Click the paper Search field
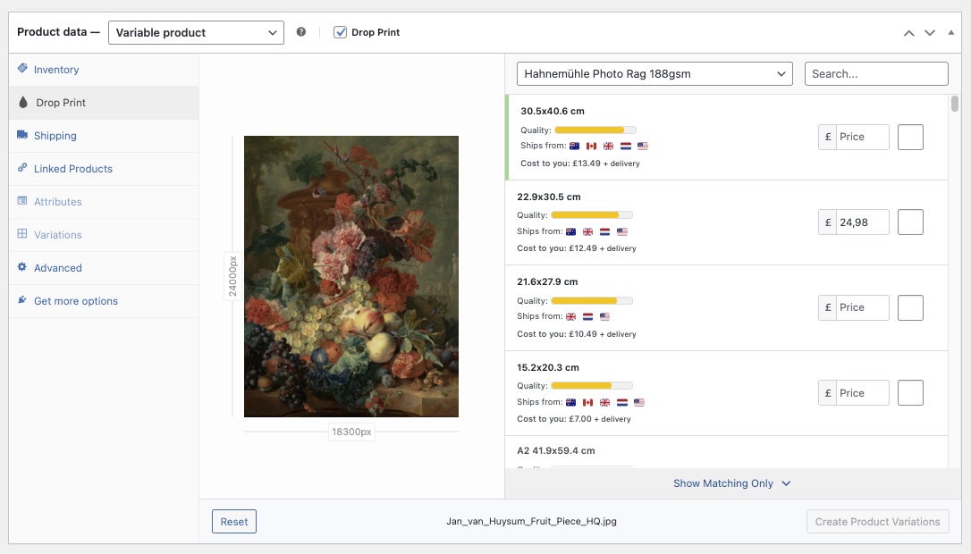The height and width of the screenshot is (554, 971). pos(876,73)
